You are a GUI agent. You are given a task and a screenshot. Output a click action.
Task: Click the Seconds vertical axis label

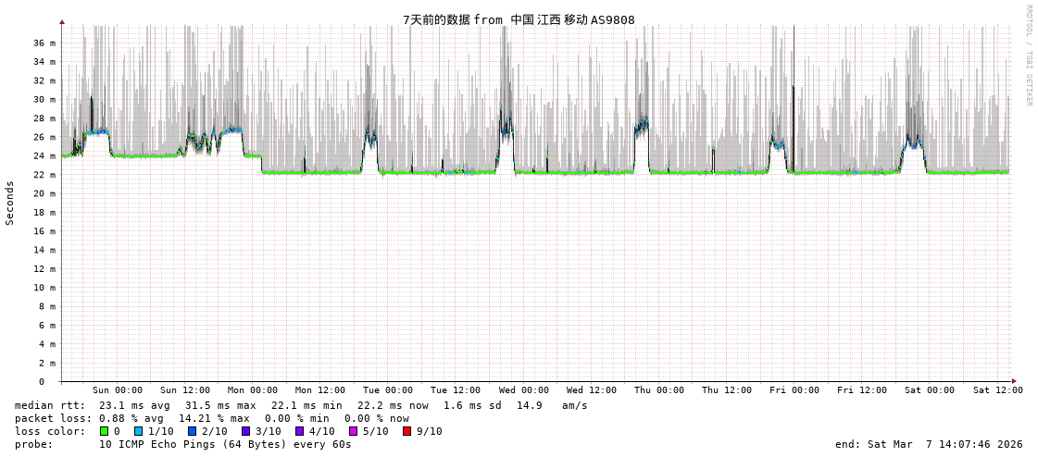point(10,203)
